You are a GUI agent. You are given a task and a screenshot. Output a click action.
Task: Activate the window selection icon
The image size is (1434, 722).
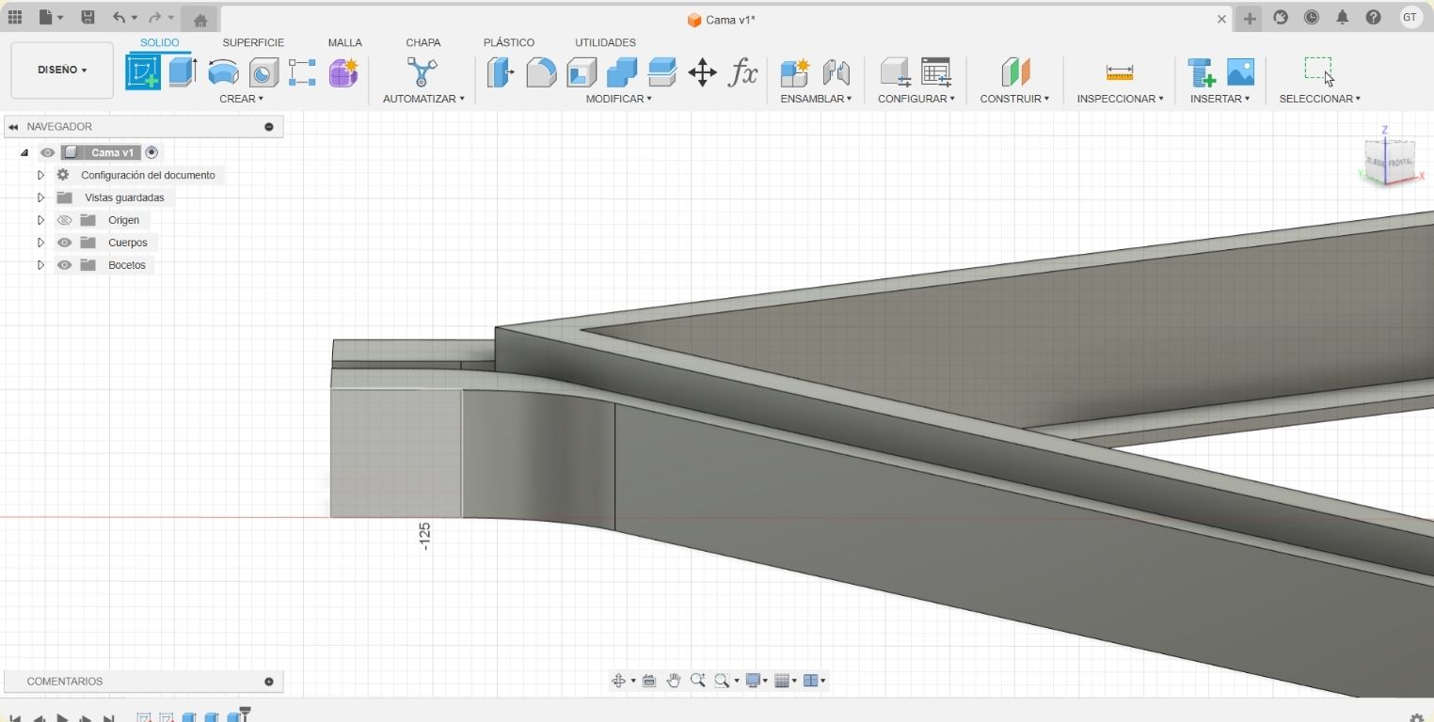coord(1319,71)
